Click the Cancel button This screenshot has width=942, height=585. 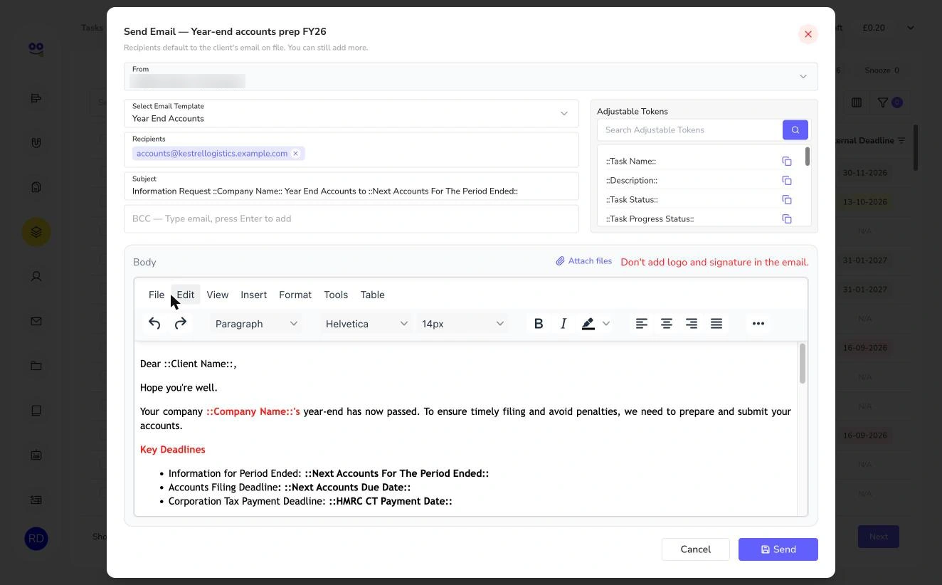coord(696,549)
